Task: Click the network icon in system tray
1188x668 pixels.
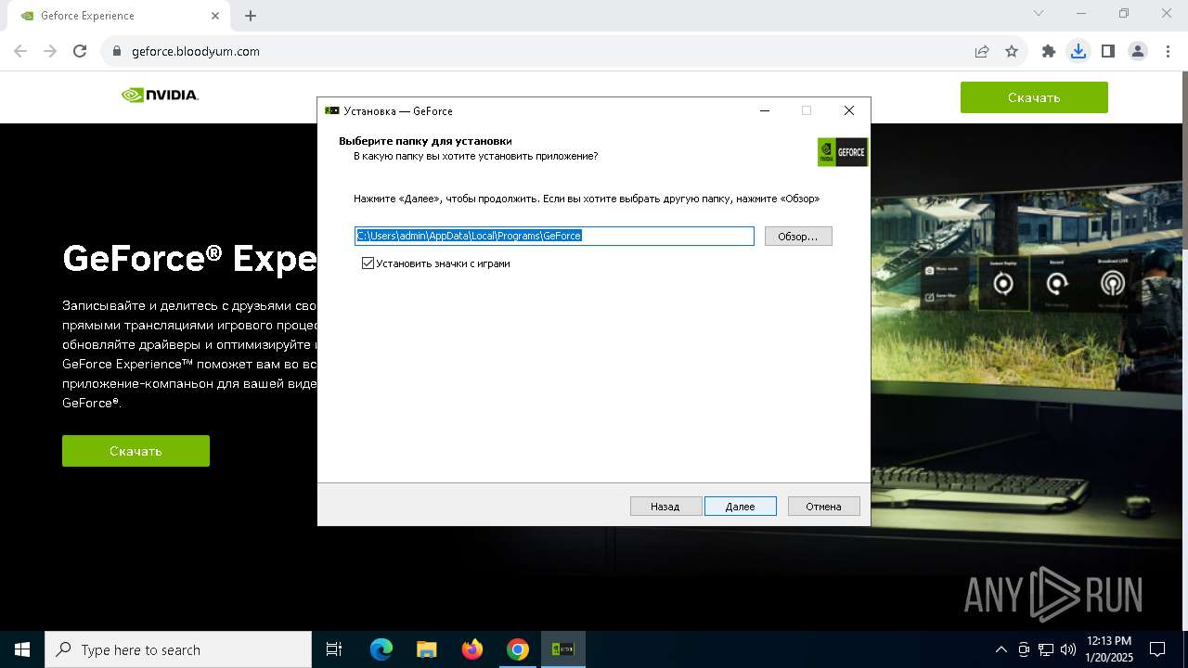Action: pyautogui.click(x=1046, y=649)
